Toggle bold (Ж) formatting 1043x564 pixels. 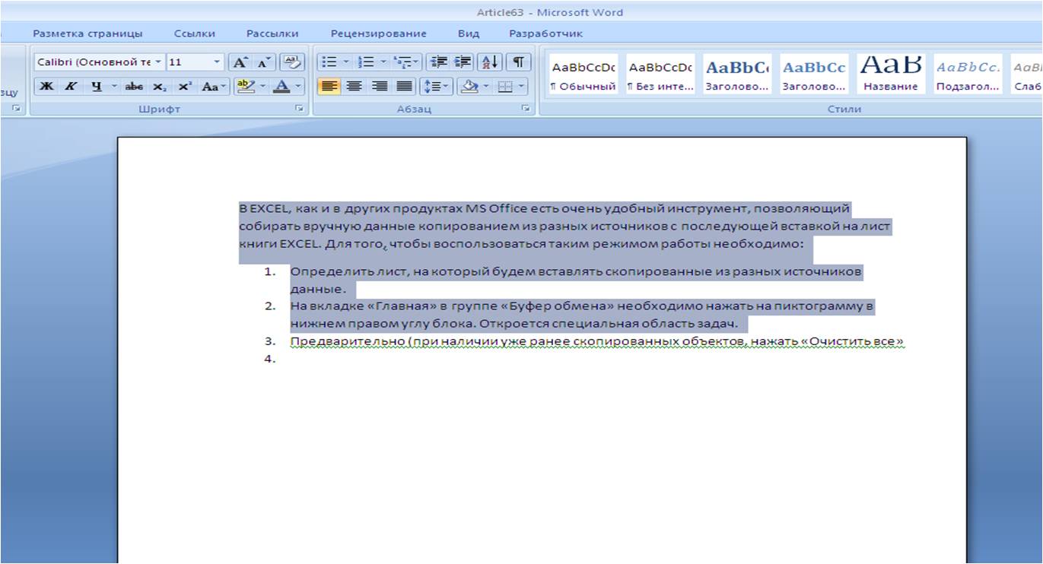pyautogui.click(x=46, y=87)
